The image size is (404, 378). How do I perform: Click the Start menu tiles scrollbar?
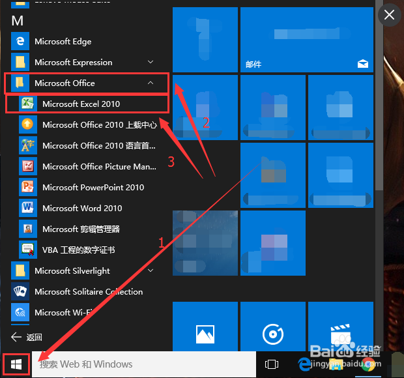[379, 95]
